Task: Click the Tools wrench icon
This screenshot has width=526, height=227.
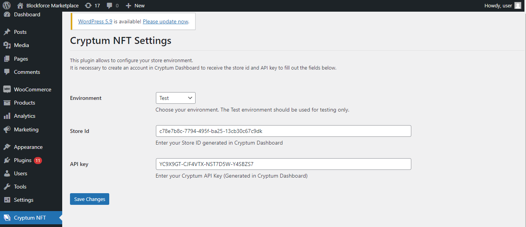Action: [7, 187]
